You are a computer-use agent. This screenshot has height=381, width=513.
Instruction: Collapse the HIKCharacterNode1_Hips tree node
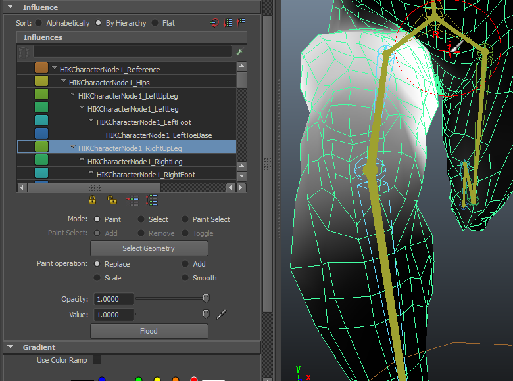coord(64,82)
